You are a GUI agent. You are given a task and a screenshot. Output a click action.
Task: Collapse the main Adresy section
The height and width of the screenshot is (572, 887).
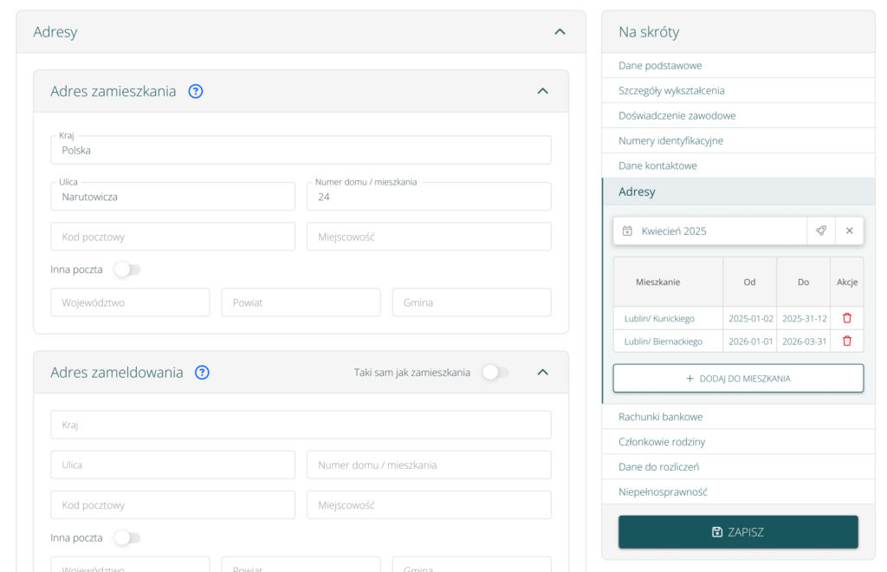(560, 32)
